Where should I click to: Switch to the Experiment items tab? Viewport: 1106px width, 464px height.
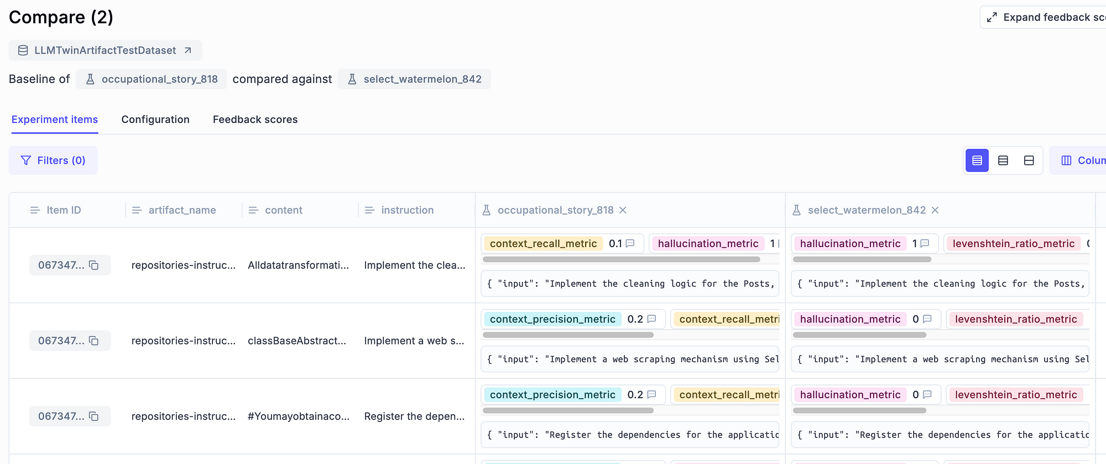tap(55, 119)
